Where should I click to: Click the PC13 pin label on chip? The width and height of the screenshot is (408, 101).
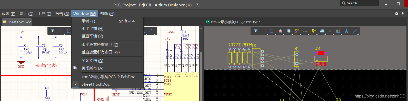(x=167, y=77)
